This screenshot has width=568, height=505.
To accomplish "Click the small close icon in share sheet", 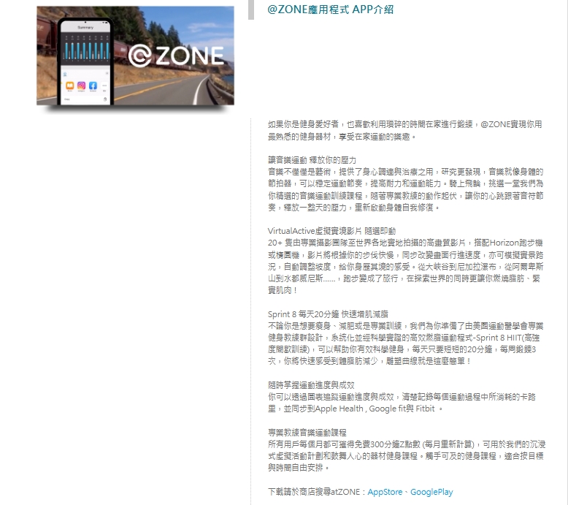I will point(105,72).
